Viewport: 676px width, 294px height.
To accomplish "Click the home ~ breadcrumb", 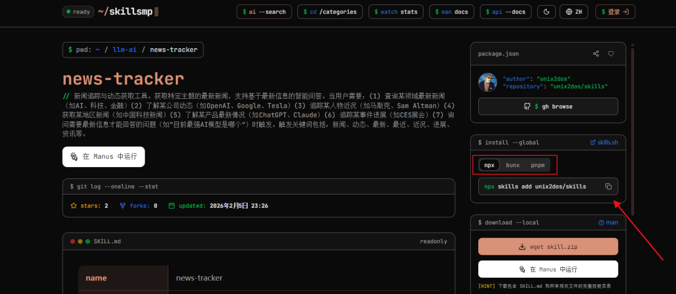I will [98, 49].
